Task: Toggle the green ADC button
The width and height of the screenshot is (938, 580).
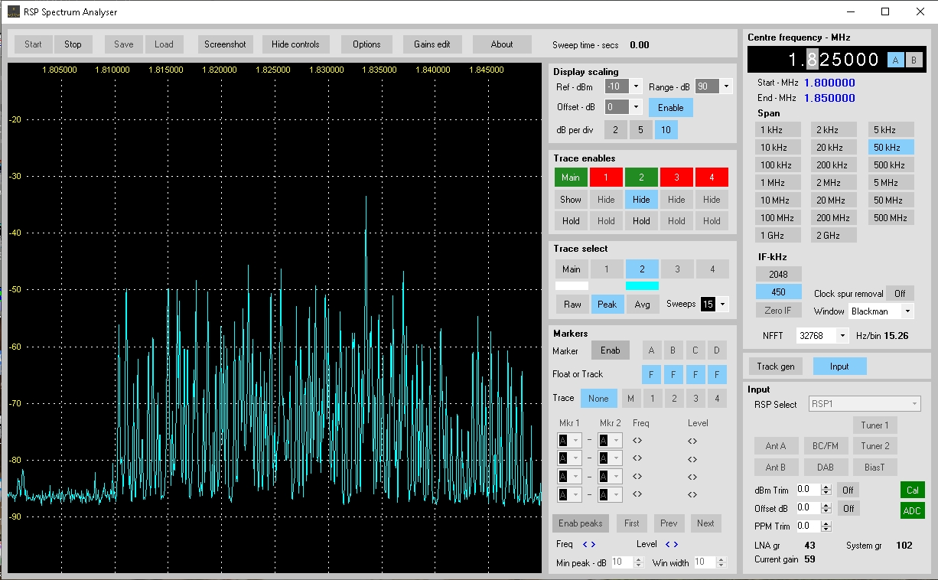Action: pos(912,510)
